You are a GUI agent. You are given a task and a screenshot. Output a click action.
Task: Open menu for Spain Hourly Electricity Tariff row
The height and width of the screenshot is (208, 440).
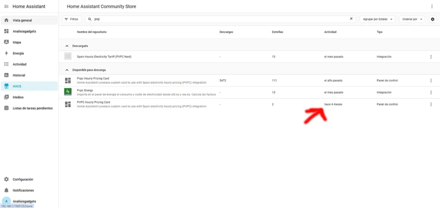pos(431,57)
